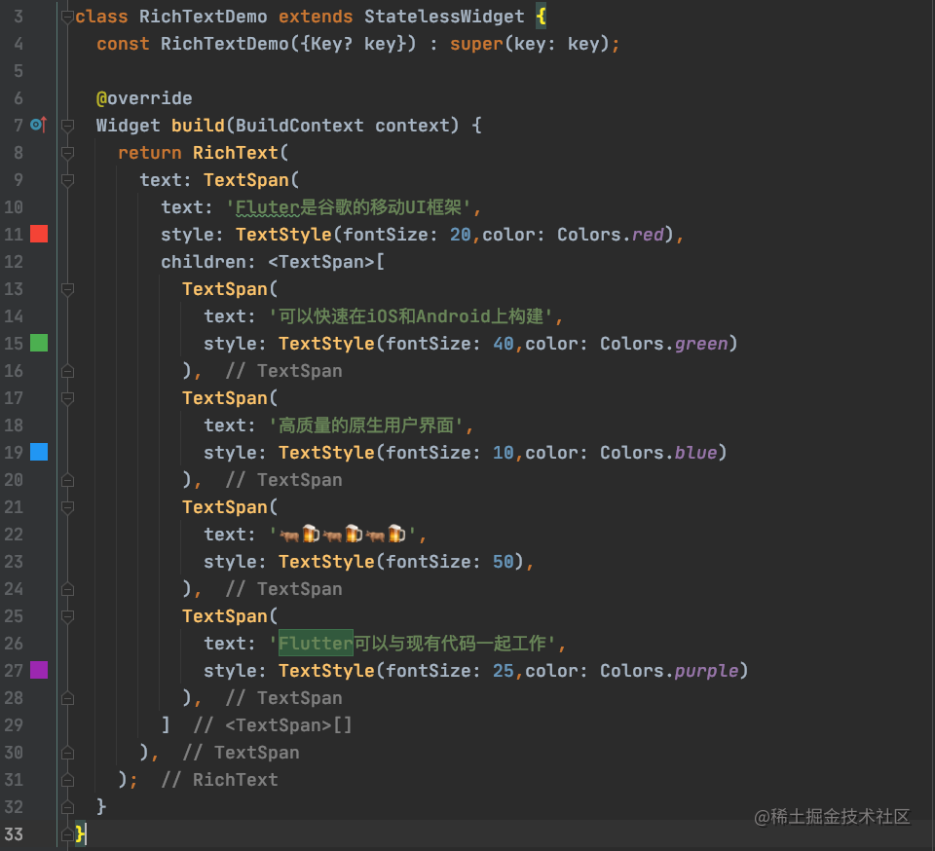
Task: Click the fontSize value 50
Action: (x=504, y=562)
